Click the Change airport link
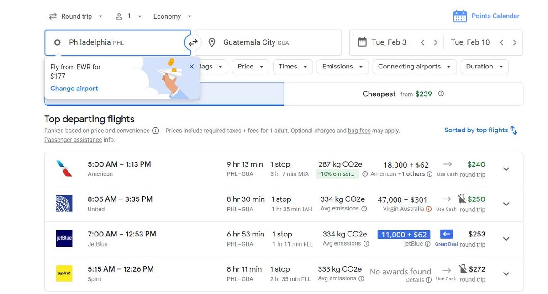548x294 pixels. coord(74,89)
